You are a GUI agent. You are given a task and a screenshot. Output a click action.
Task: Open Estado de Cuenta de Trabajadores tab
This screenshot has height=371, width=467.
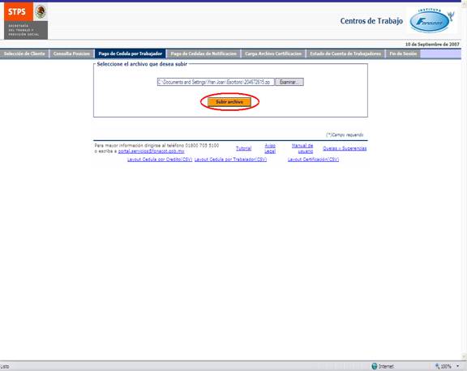pyautogui.click(x=345, y=53)
